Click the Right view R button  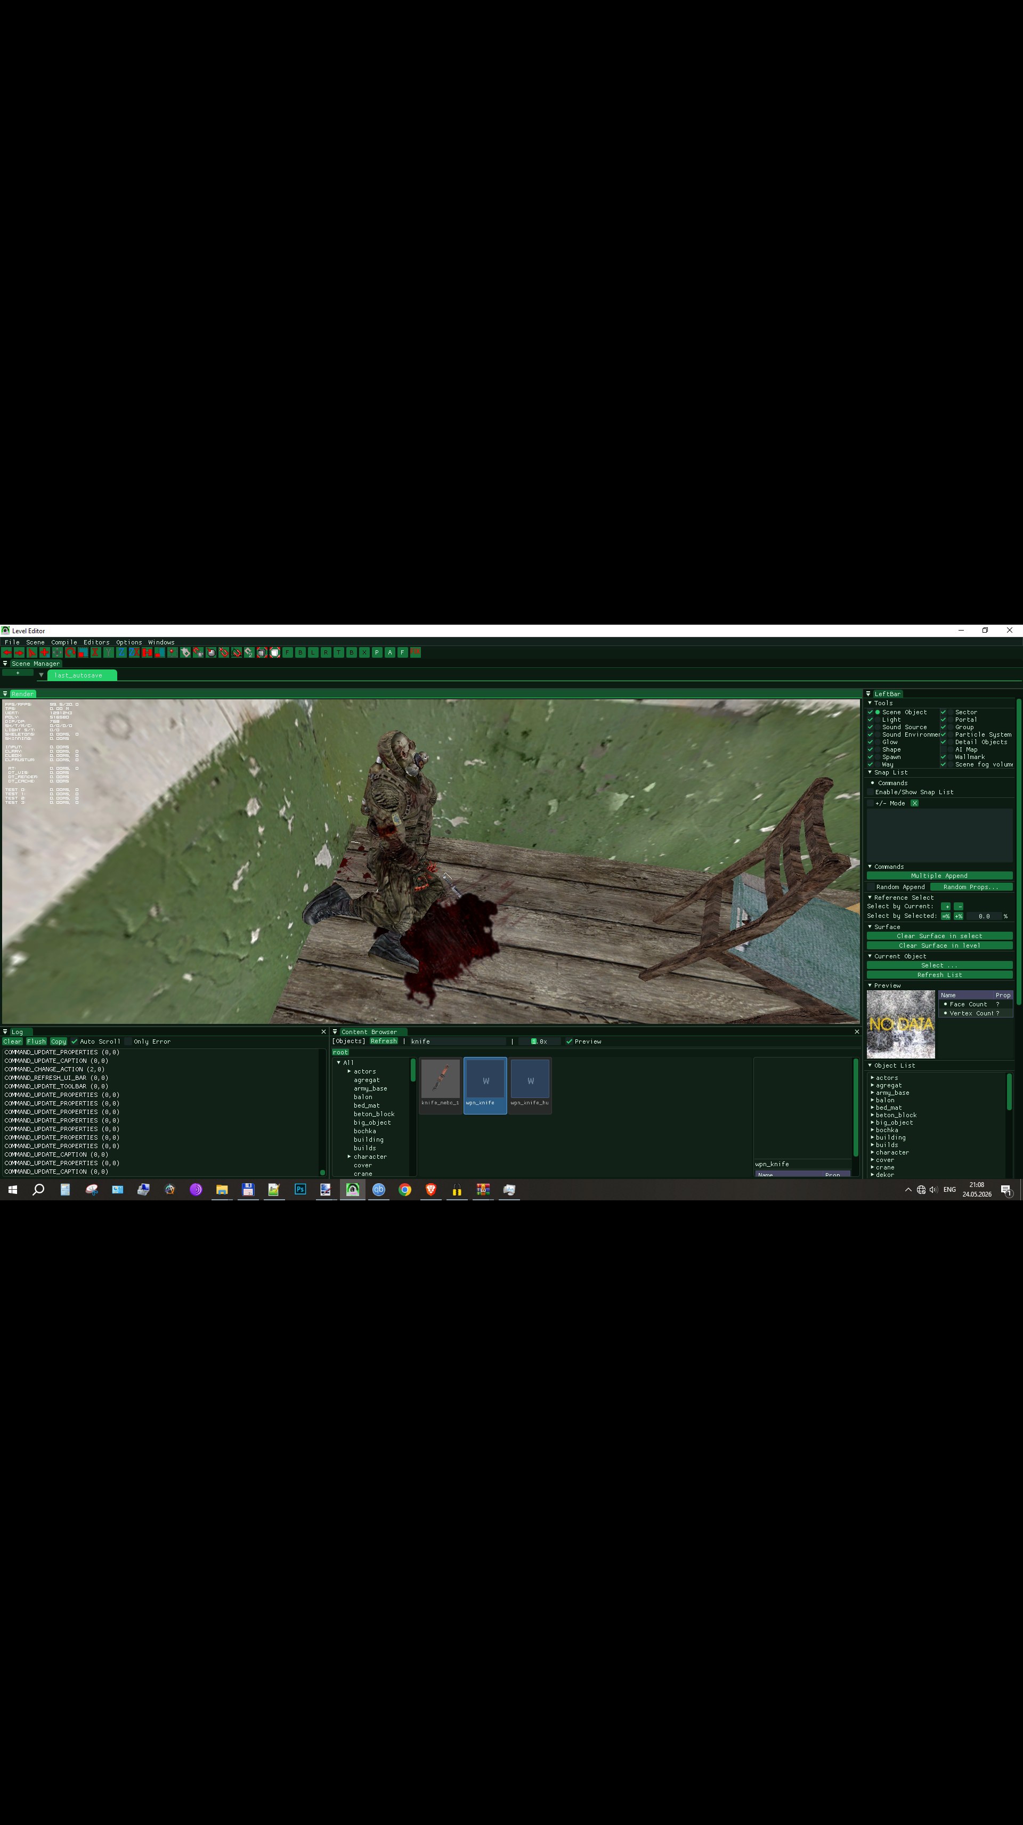pyautogui.click(x=326, y=652)
